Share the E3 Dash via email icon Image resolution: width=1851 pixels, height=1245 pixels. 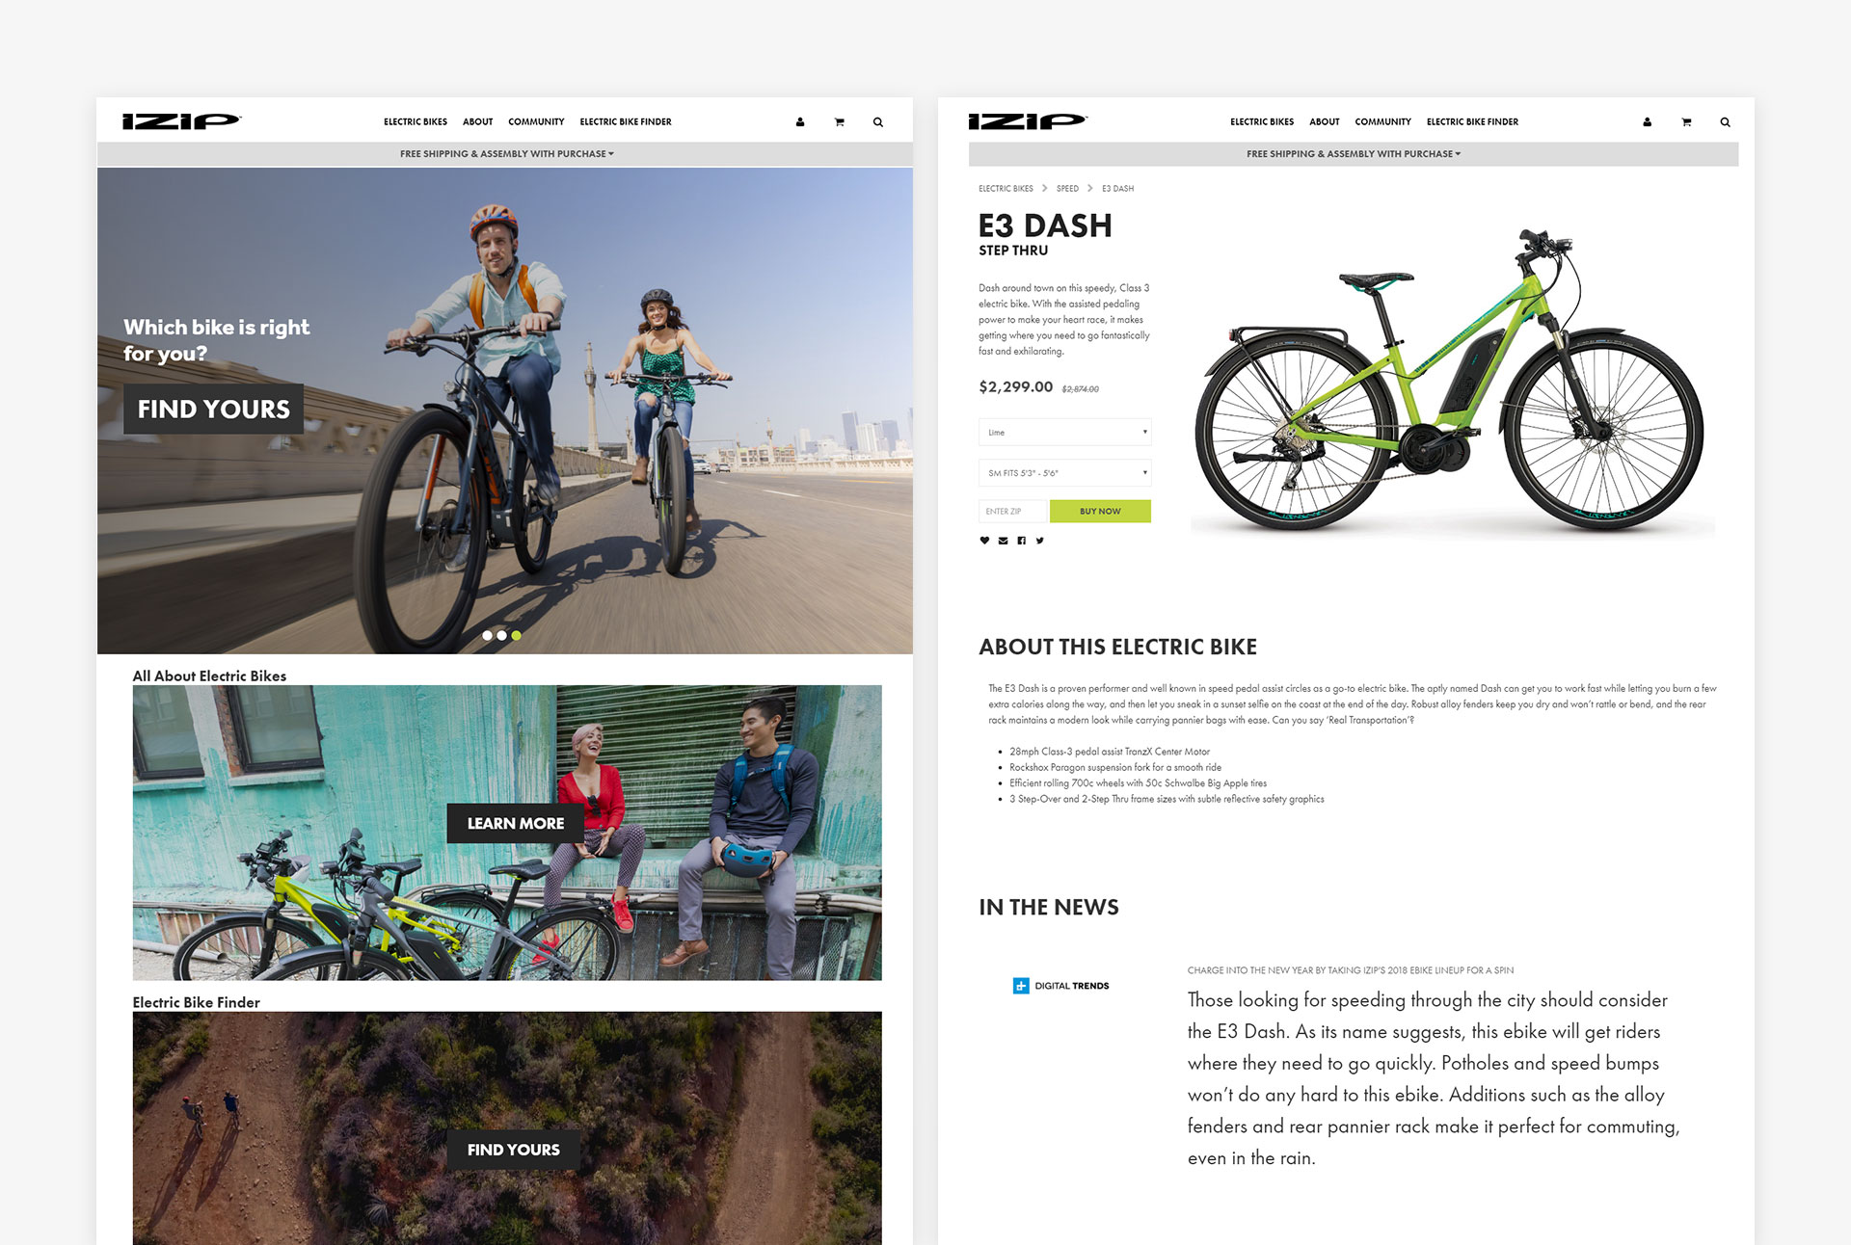click(1003, 541)
